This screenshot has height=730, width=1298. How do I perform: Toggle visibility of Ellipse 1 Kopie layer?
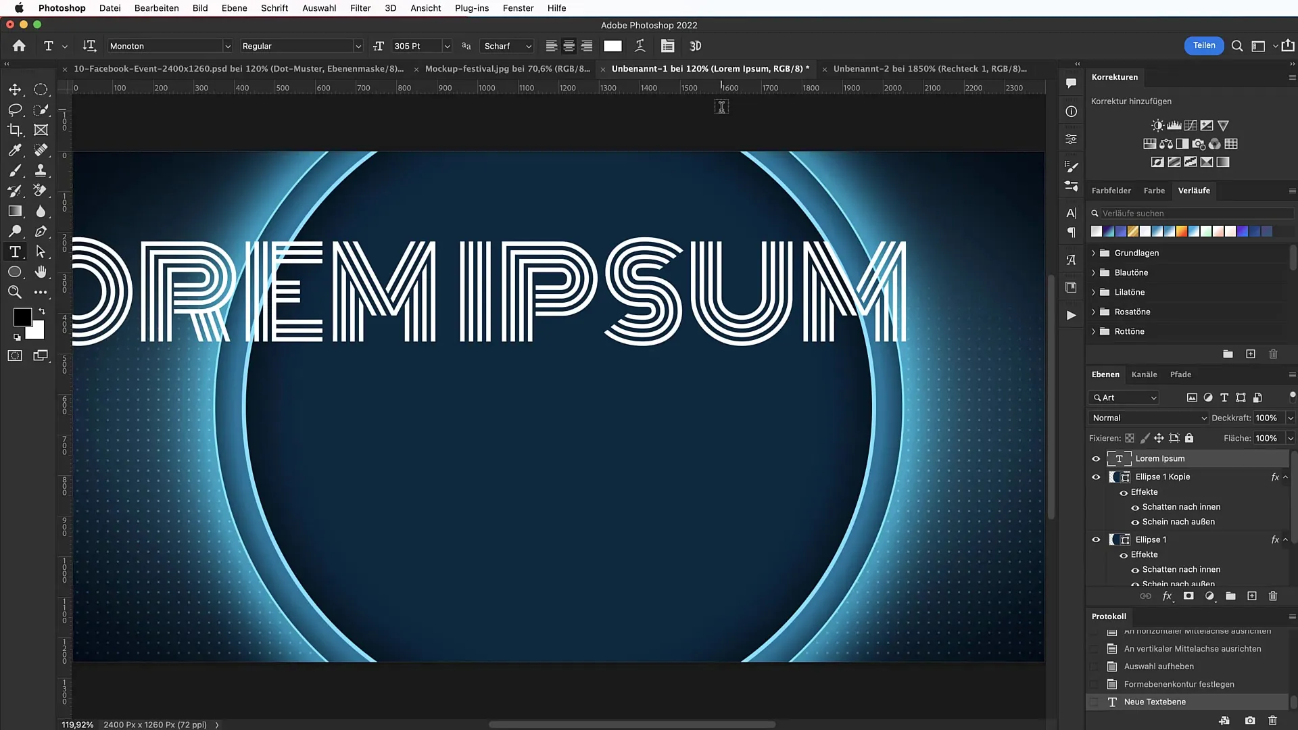tap(1096, 475)
